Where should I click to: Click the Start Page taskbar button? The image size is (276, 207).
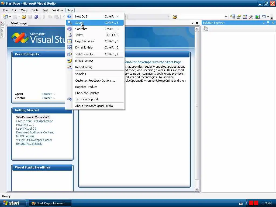pyautogui.click(x=50, y=203)
